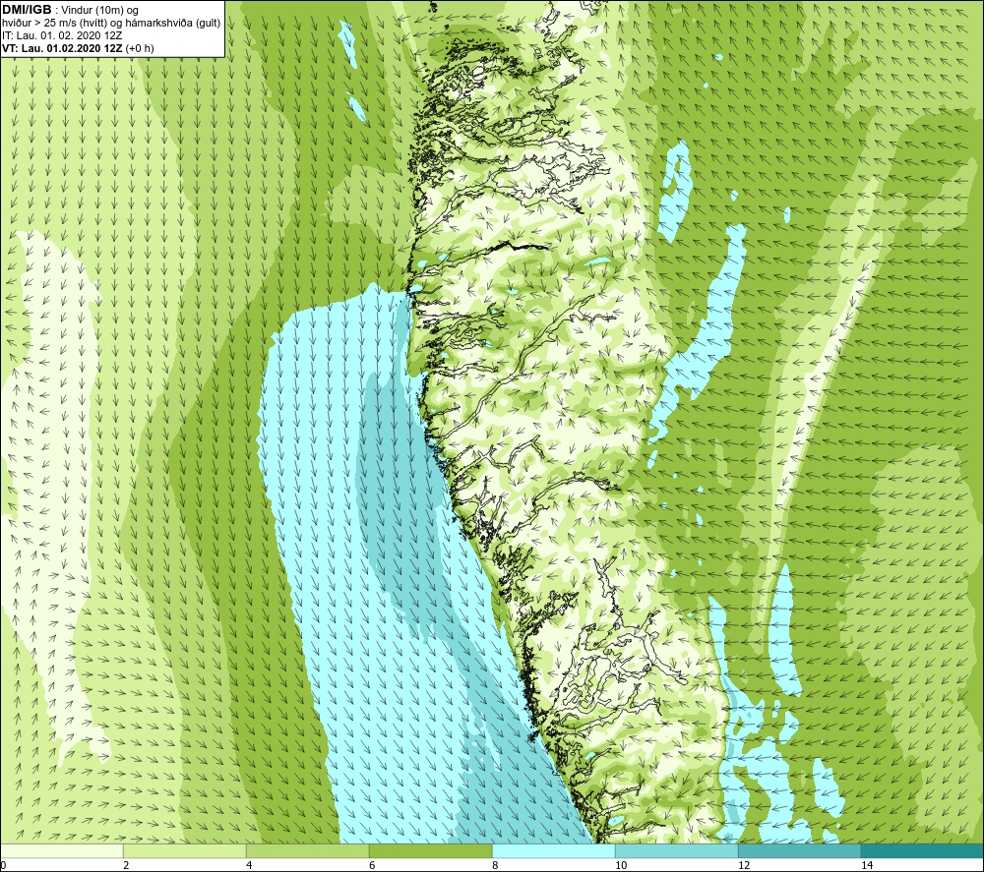Click the legend label "2"
This screenshot has height=872, width=984.
tap(126, 865)
